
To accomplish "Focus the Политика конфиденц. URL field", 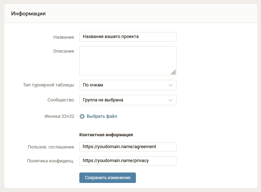I will point(128,161).
